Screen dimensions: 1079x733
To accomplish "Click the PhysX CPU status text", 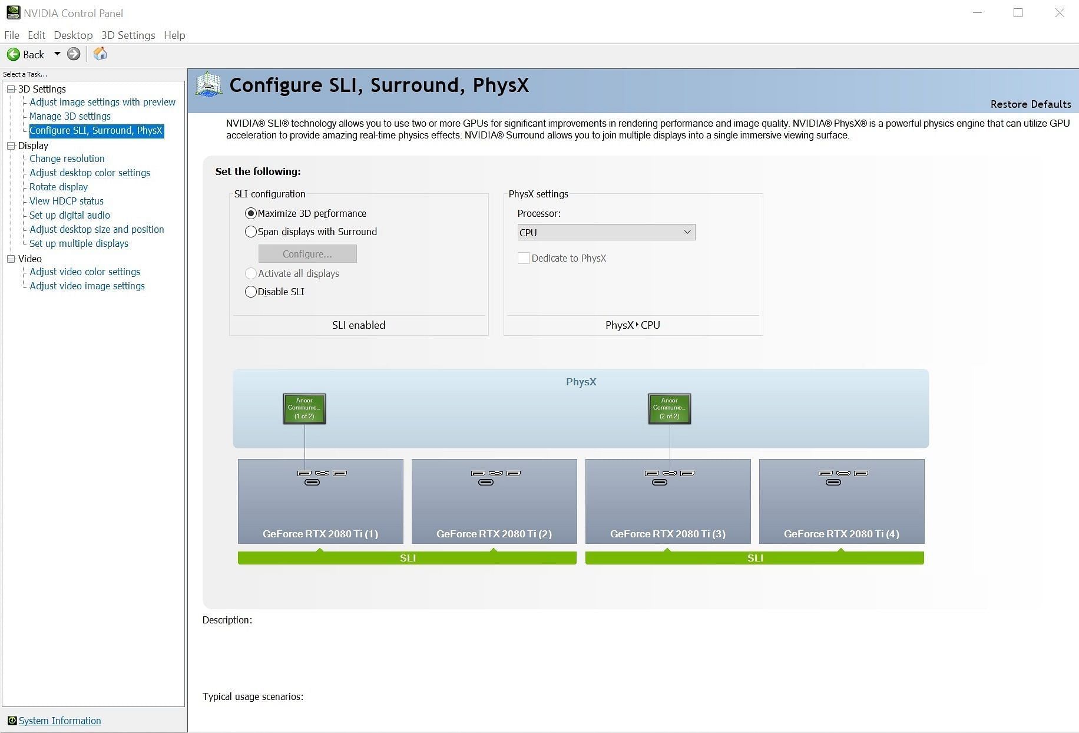I will 633,325.
